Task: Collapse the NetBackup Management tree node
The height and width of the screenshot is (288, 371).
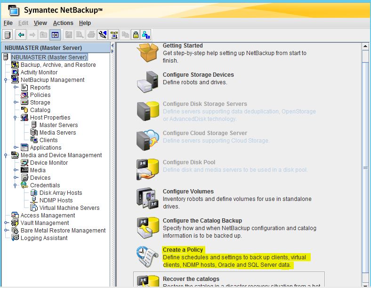Action: [x=6, y=80]
